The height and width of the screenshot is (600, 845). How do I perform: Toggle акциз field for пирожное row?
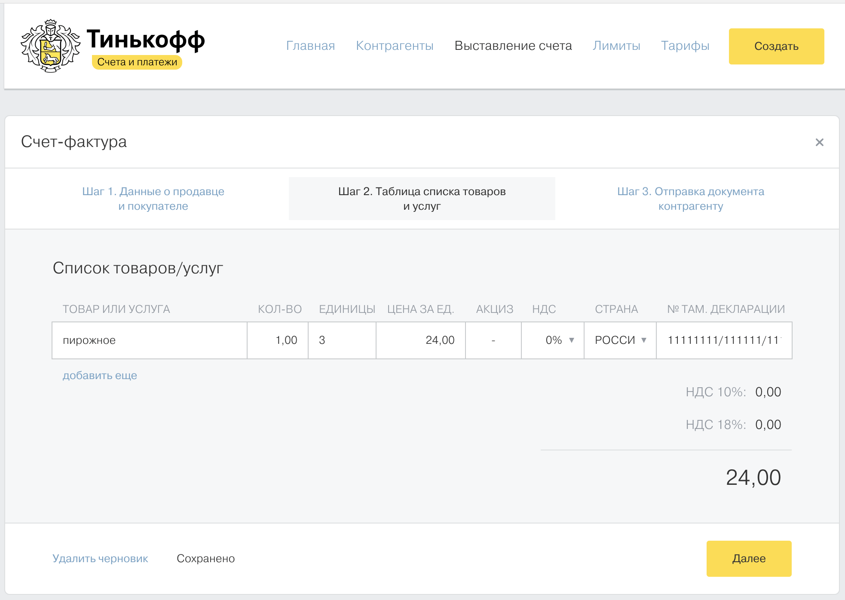(493, 340)
